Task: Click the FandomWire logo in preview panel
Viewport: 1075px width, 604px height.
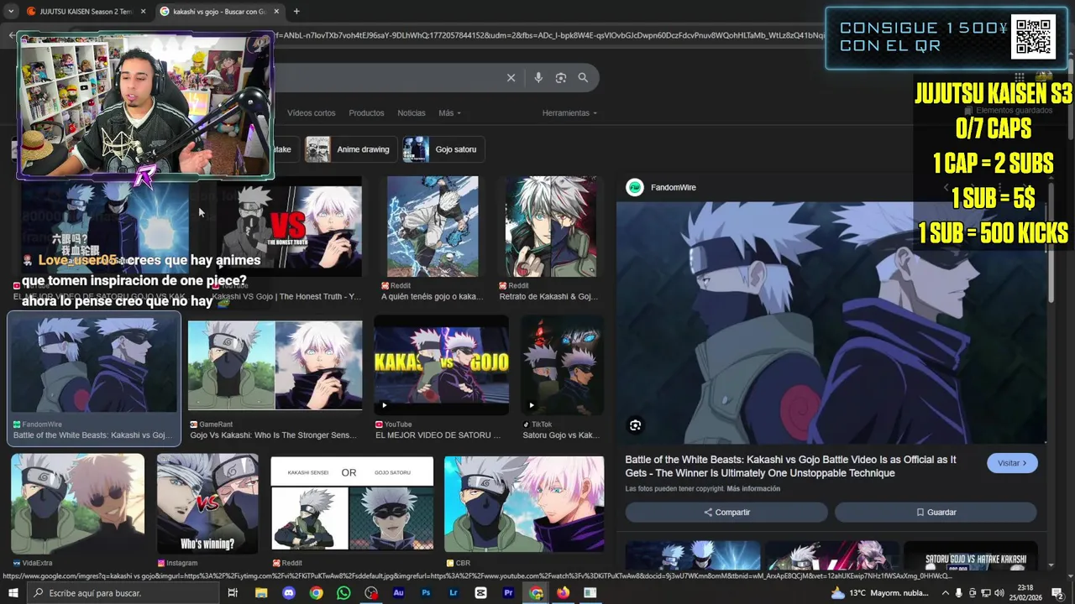Action: [x=635, y=187]
